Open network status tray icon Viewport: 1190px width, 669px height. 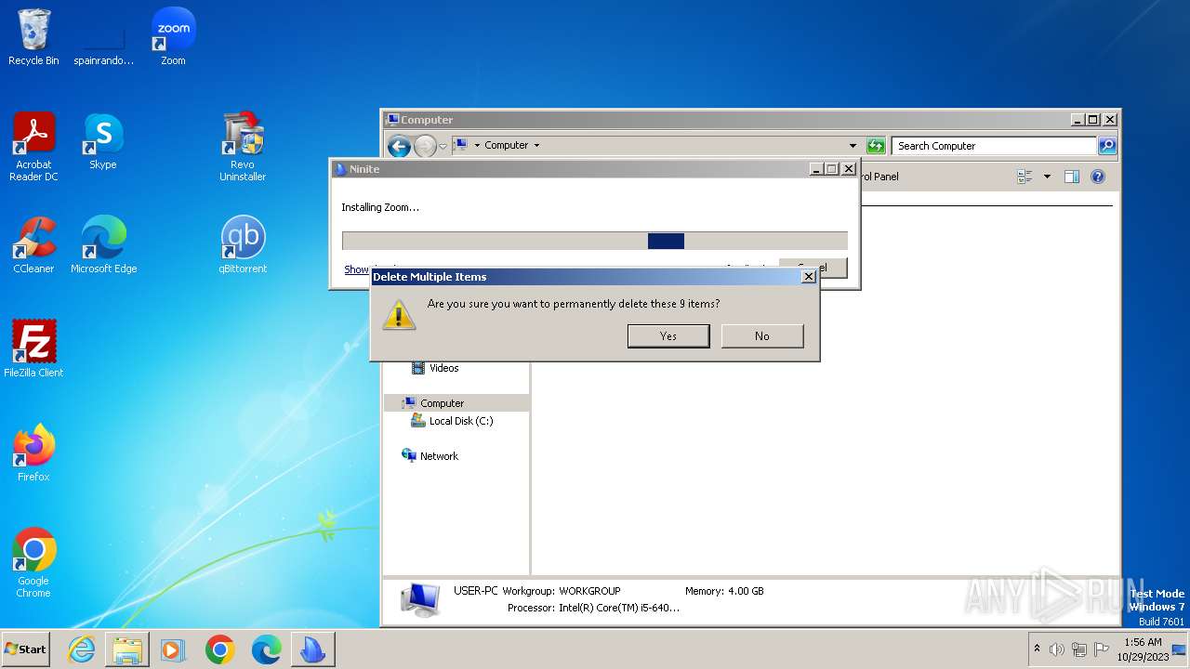(1079, 649)
